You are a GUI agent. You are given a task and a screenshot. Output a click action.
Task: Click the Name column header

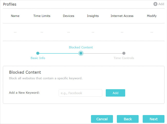(15, 16)
